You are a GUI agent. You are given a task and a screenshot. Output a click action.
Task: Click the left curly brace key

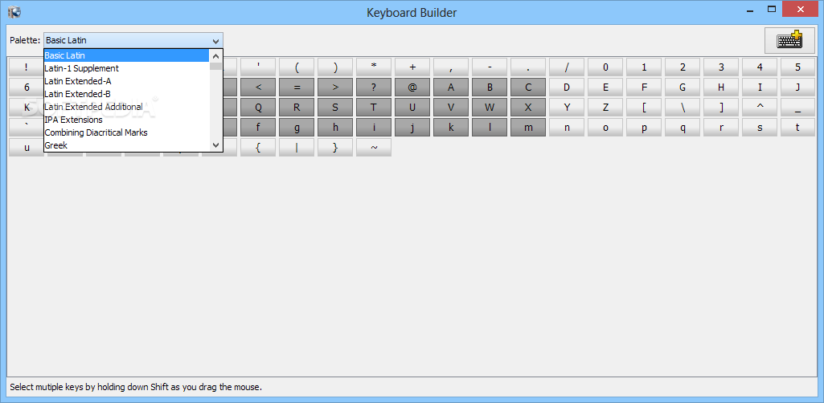258,147
